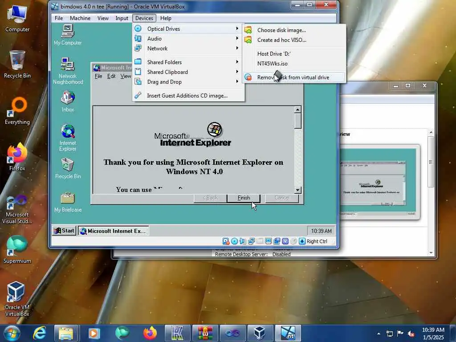
Task: Expand the Drag and Drop submenu
Action: (188, 82)
